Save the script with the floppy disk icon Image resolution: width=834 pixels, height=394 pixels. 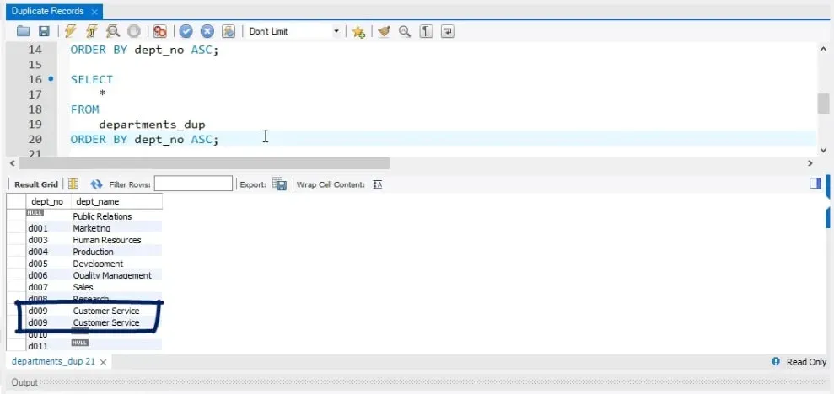point(43,31)
